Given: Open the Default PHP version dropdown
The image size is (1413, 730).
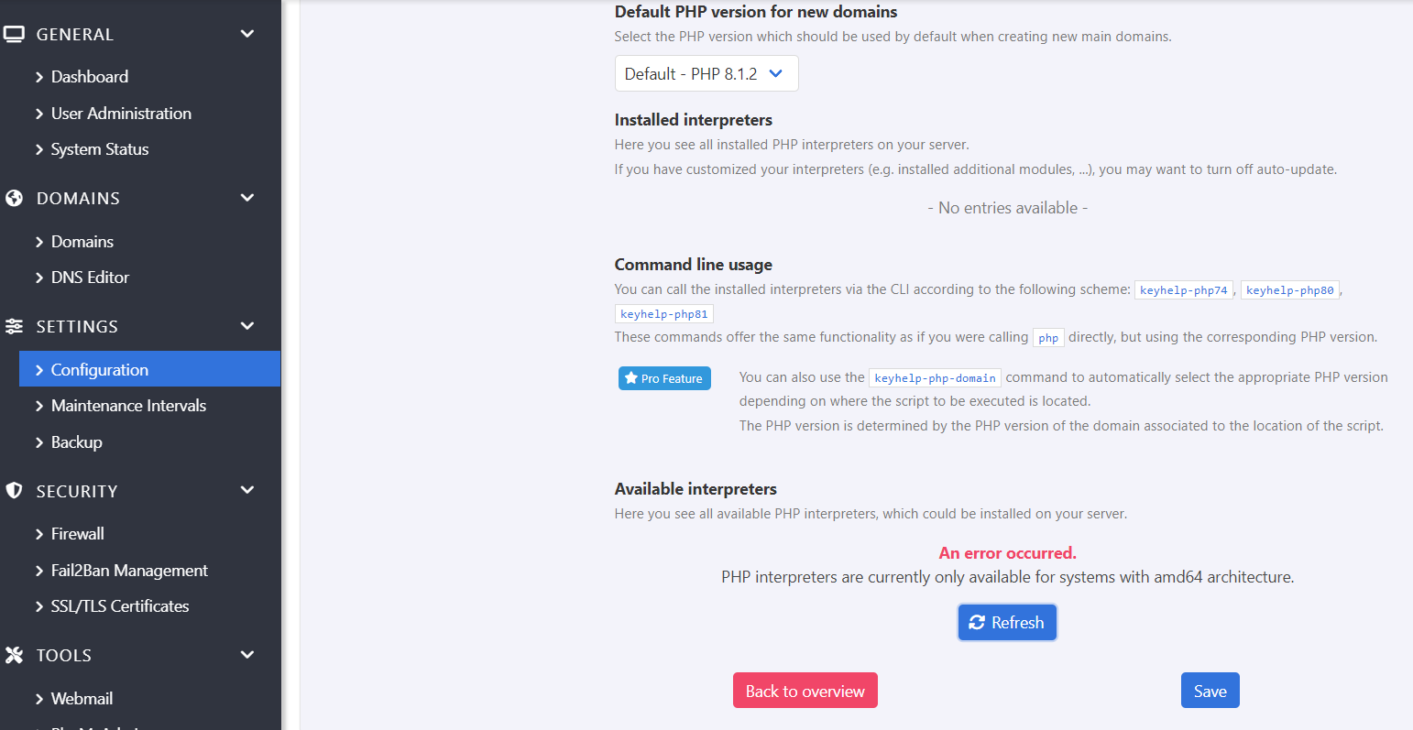Looking at the screenshot, I should pos(706,74).
